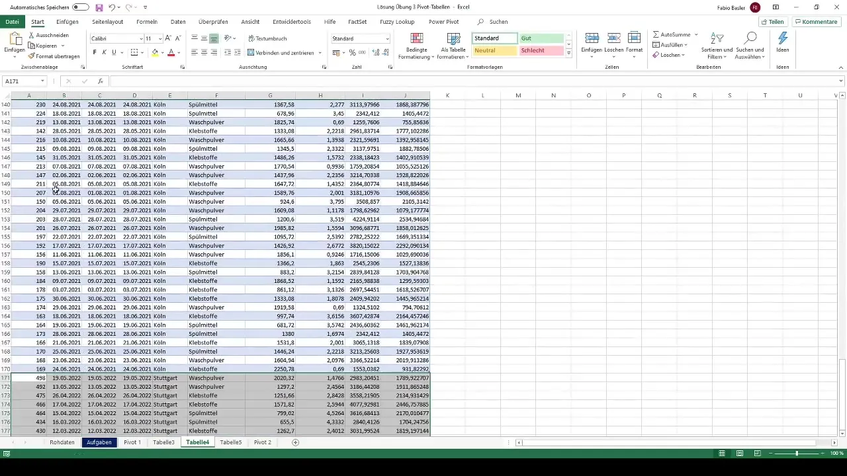Decrease indent icon
The image size is (847, 476).
click(x=228, y=52)
